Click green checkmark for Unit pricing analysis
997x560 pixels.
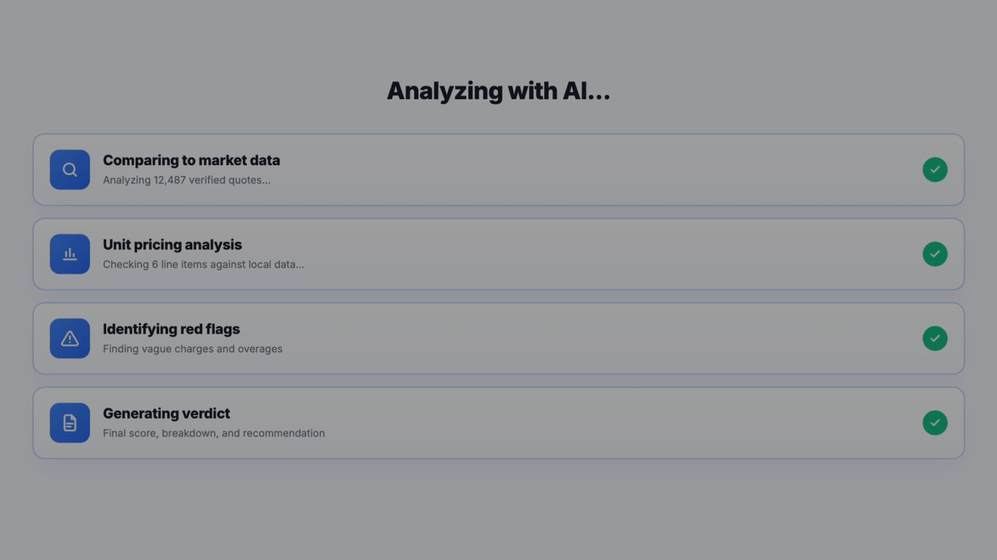point(935,254)
